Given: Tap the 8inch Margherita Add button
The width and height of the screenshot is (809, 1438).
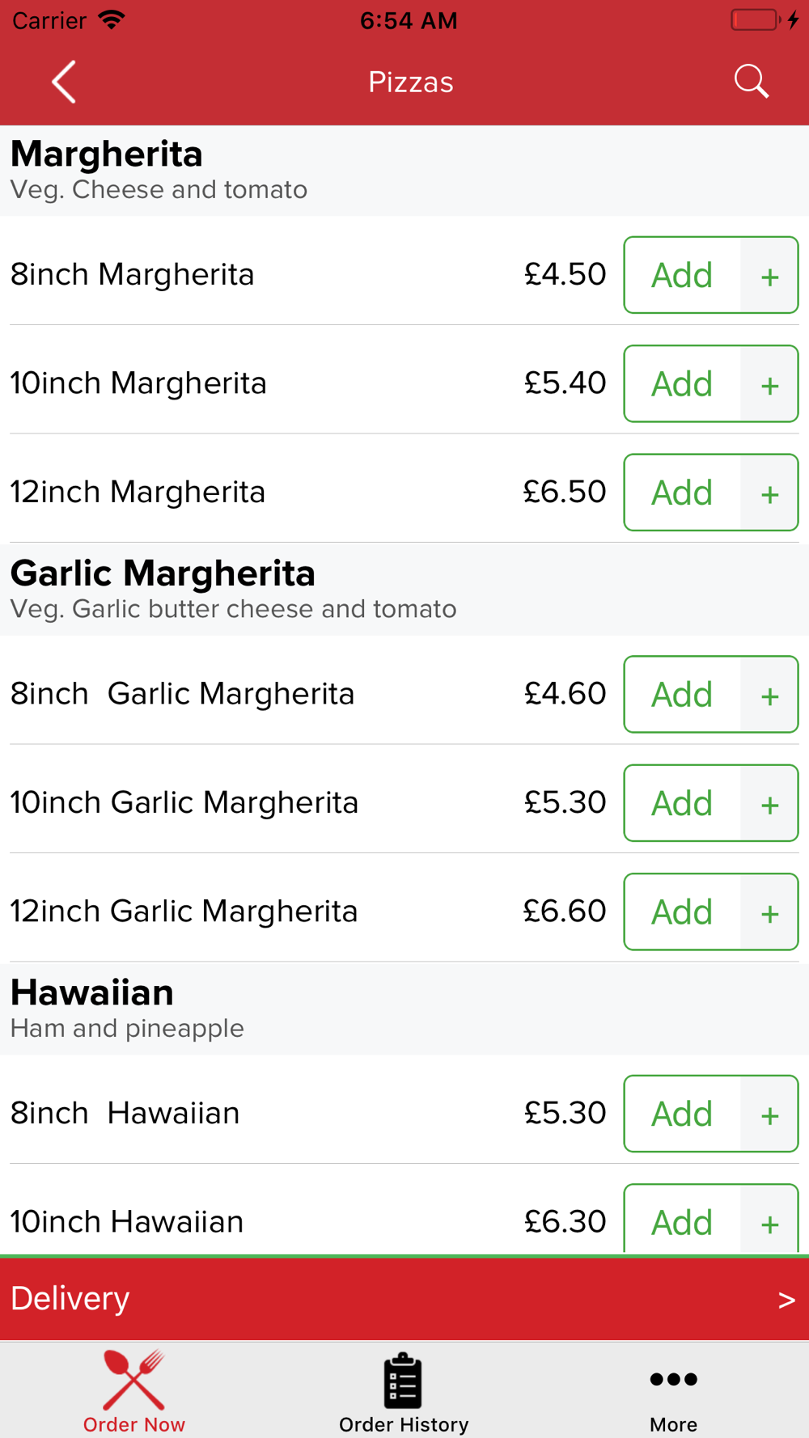Looking at the screenshot, I should point(682,276).
